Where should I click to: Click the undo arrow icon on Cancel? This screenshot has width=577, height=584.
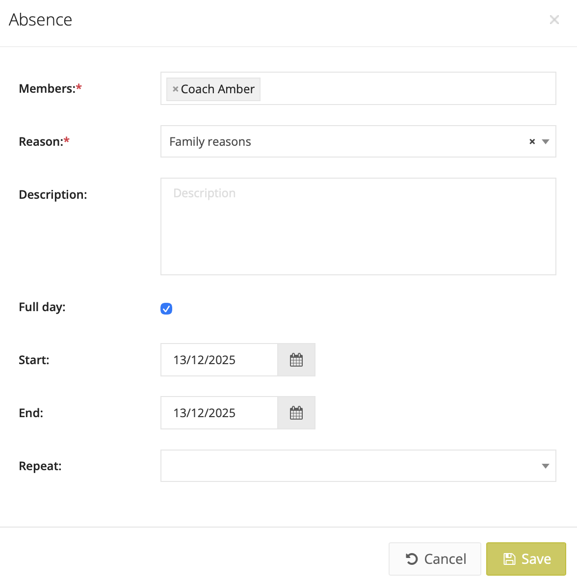pos(412,559)
